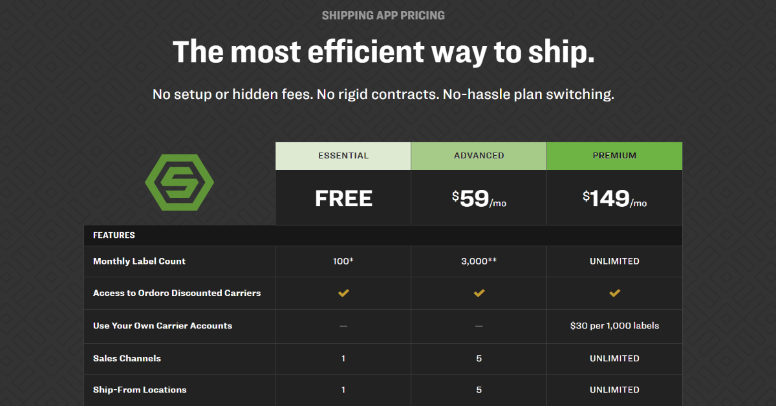776x406 pixels.
Task: Click the Ship-From Locations feature label
Action: pyautogui.click(x=140, y=390)
